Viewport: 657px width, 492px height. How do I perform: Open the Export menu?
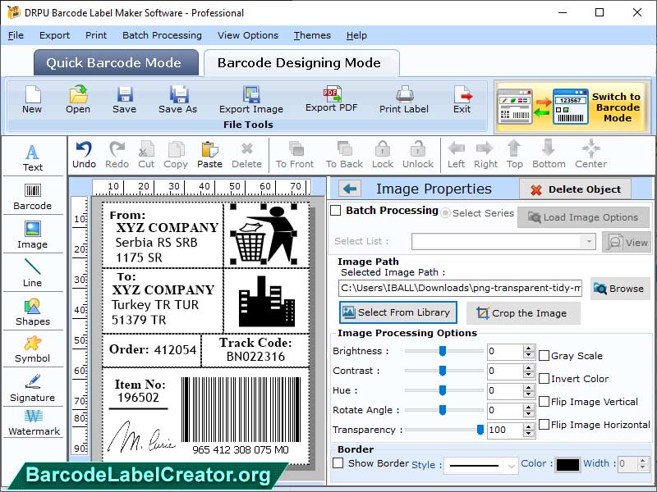(54, 35)
